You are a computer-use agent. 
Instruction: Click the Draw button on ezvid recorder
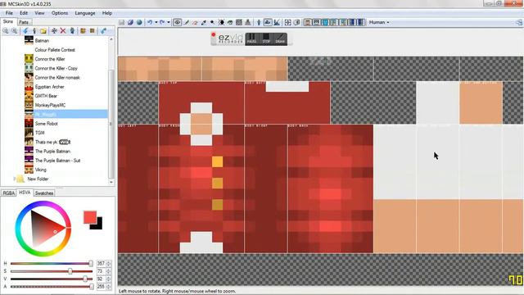click(x=280, y=39)
